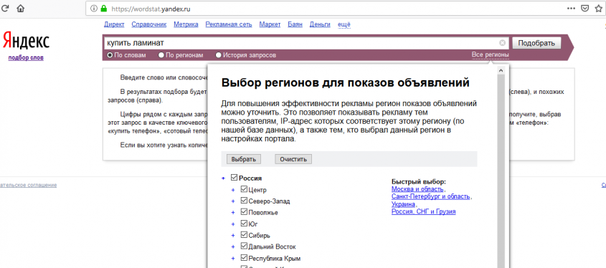Open the Метрика service link
This screenshot has width=606, height=268.
pos(186,24)
